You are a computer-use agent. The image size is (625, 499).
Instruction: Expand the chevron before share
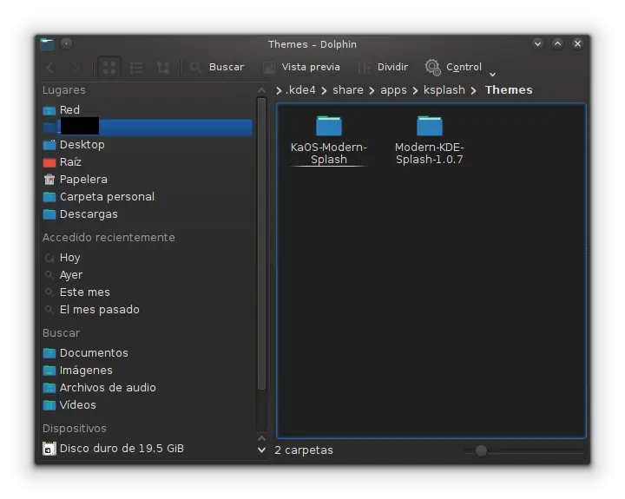pyautogui.click(x=324, y=91)
